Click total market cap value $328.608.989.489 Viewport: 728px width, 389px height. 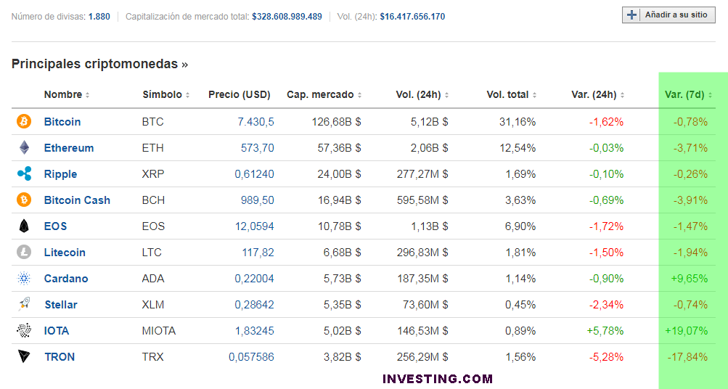(287, 17)
